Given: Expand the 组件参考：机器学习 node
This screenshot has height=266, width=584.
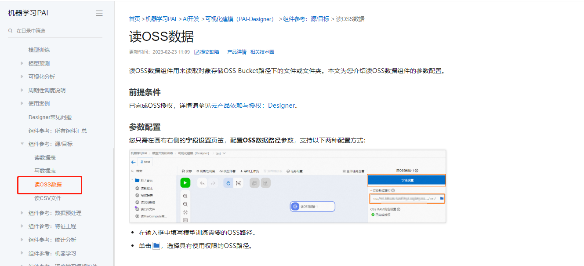Looking at the screenshot, I should point(22,253).
